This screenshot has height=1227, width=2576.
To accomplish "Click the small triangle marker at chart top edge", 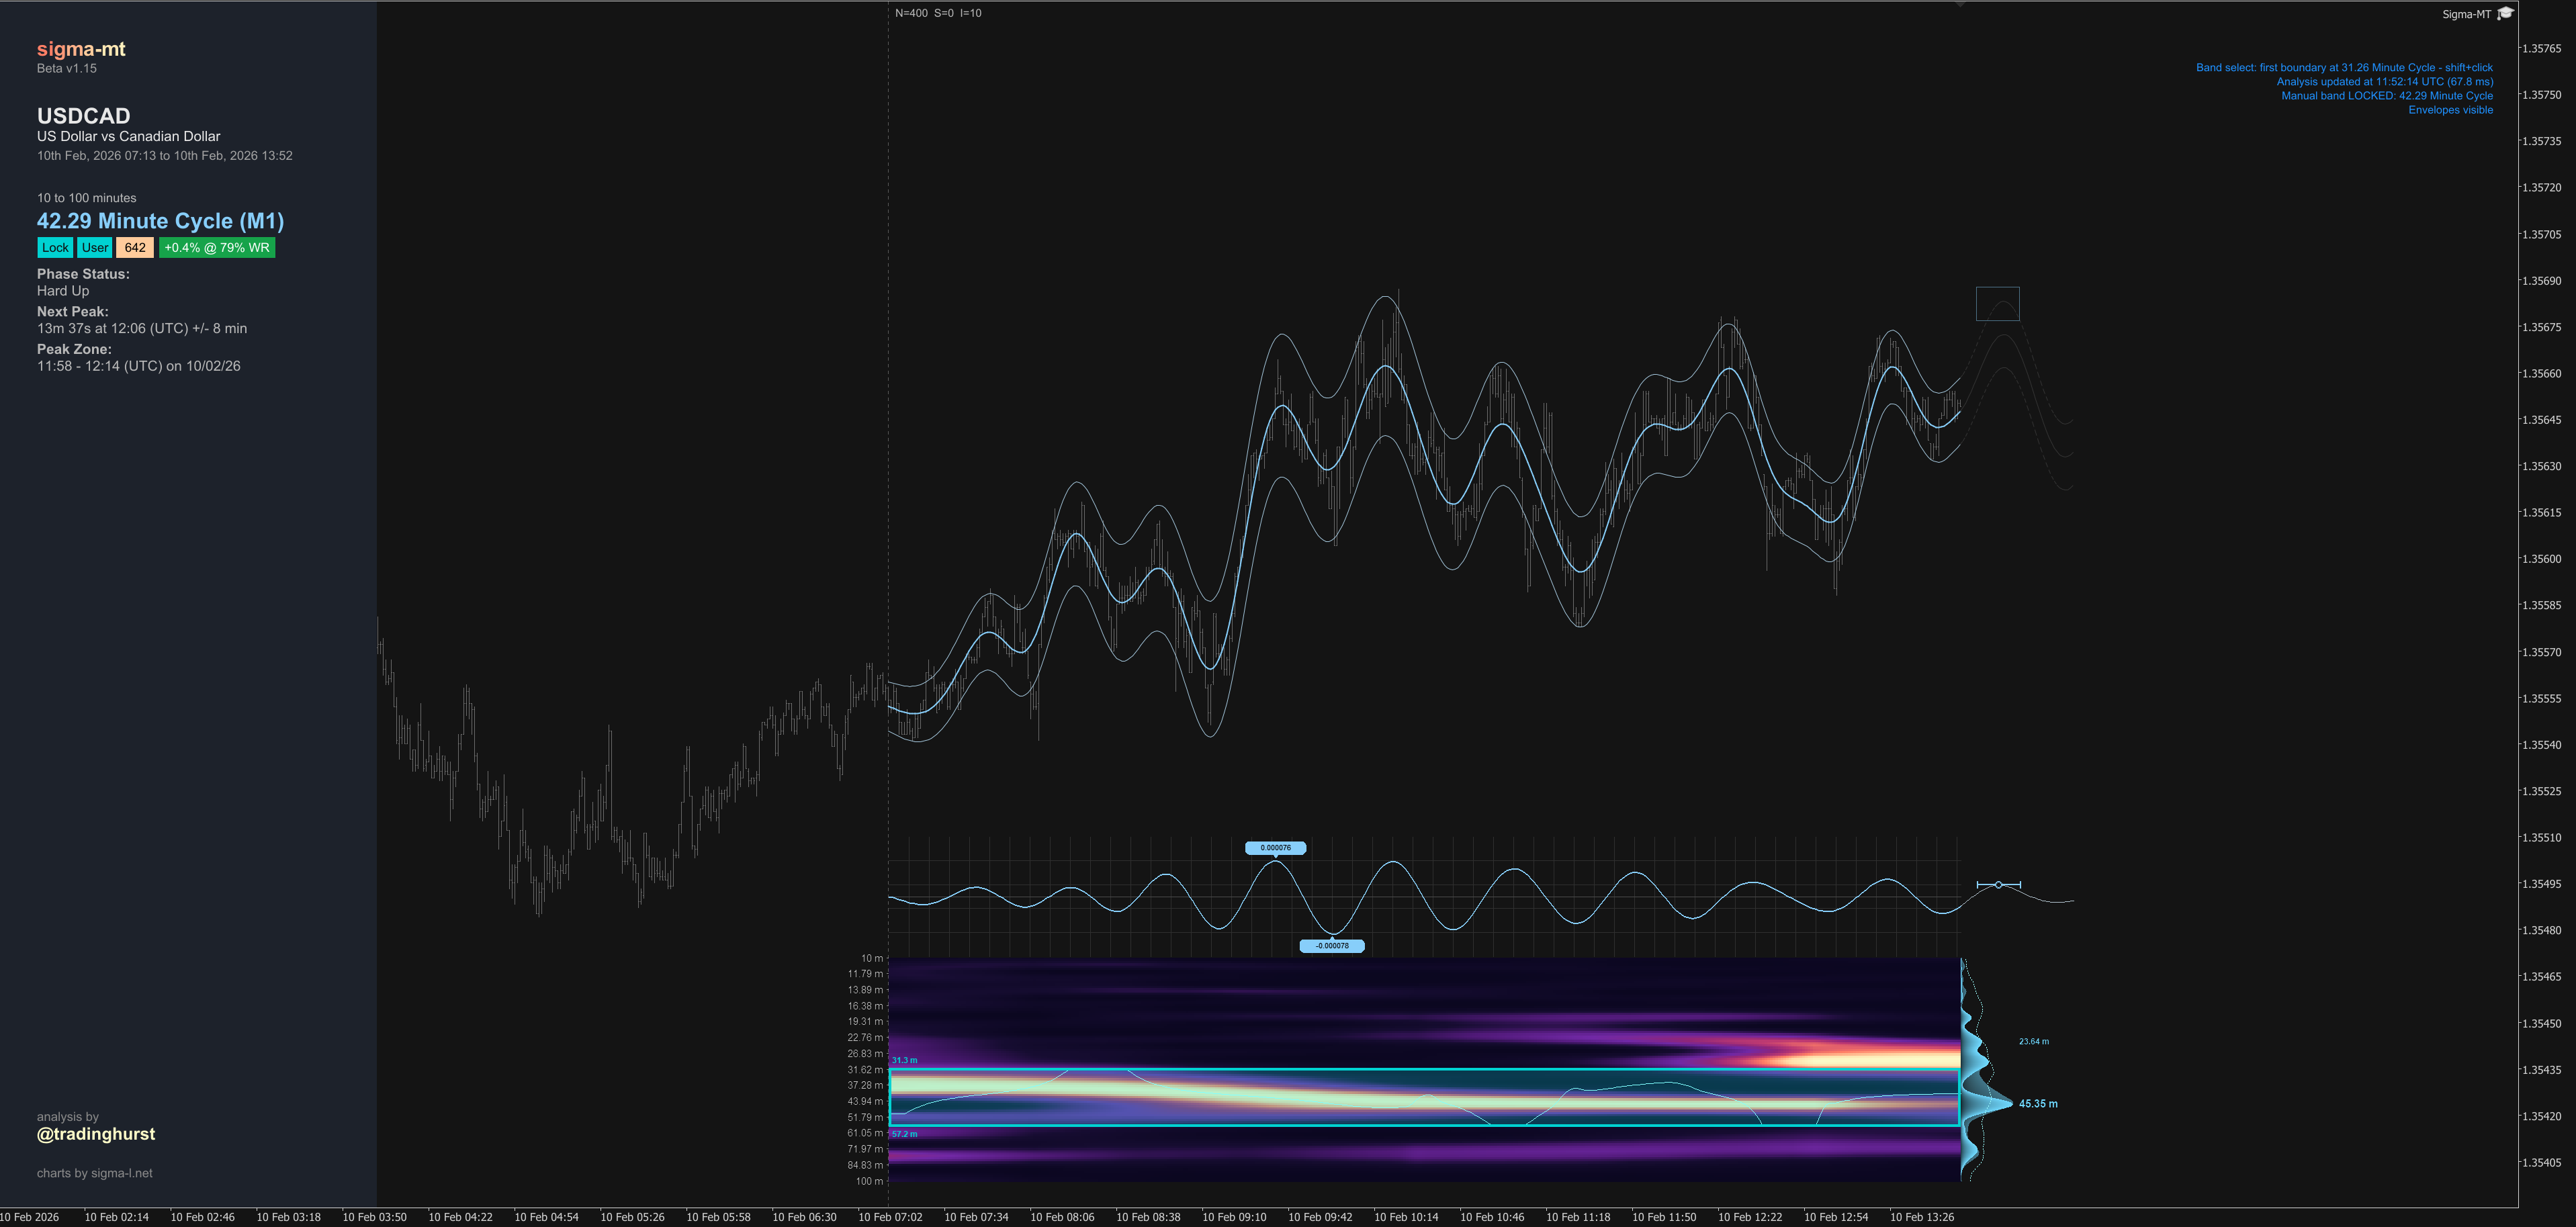I will (x=1960, y=4).
